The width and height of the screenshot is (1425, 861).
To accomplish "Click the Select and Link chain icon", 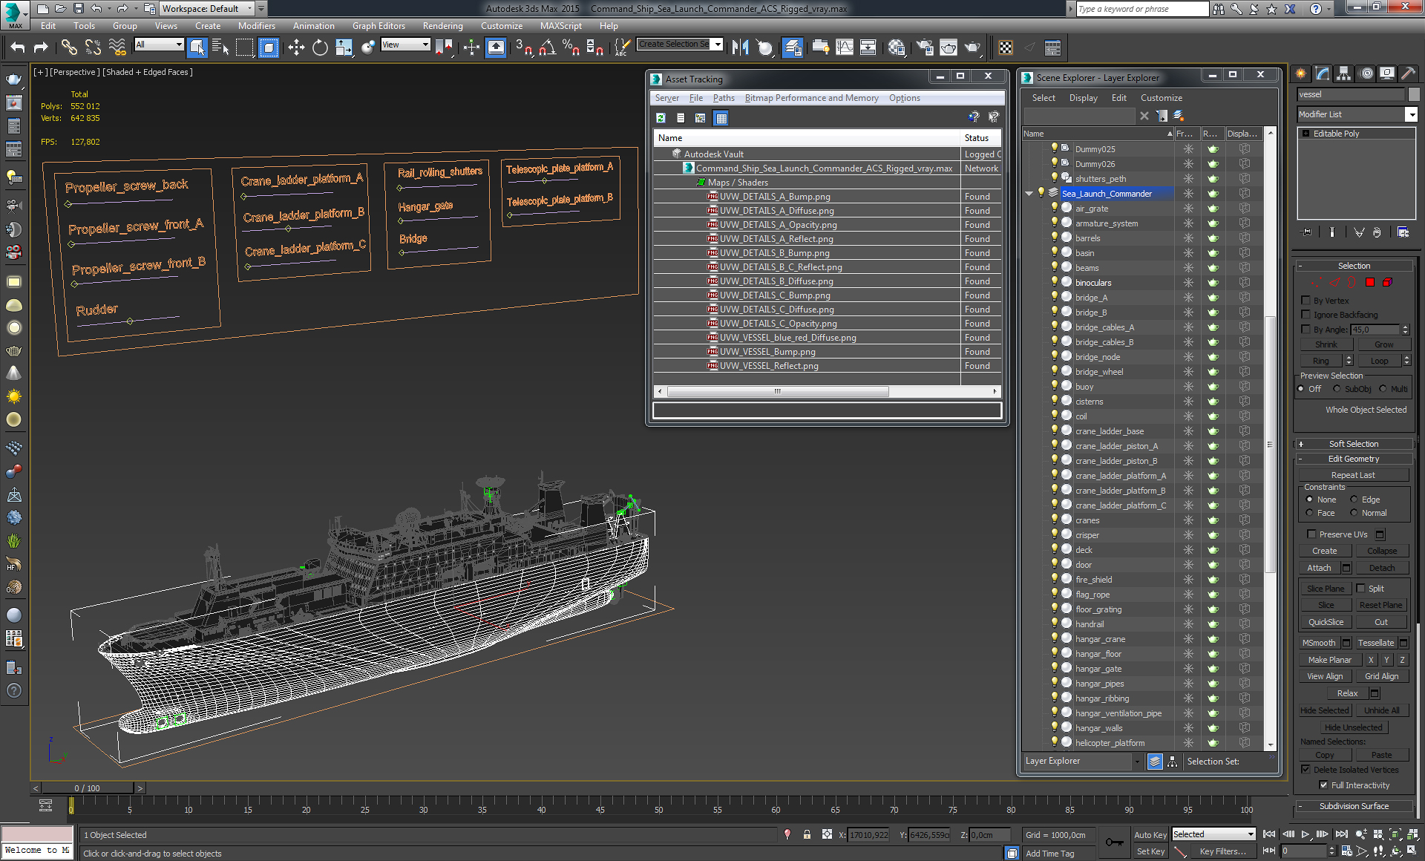I will 69,48.
